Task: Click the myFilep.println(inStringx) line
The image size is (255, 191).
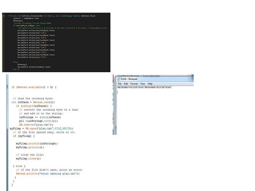Action: tap(37, 144)
